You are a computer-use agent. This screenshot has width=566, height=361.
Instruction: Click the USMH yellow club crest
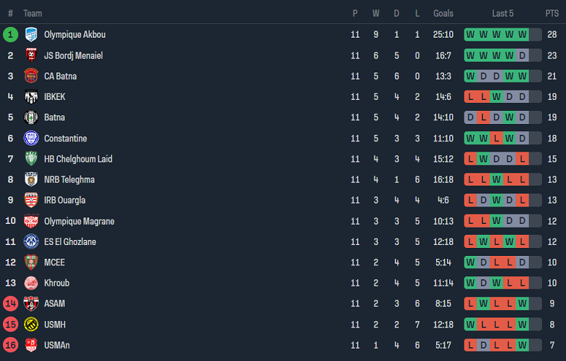tap(30, 324)
